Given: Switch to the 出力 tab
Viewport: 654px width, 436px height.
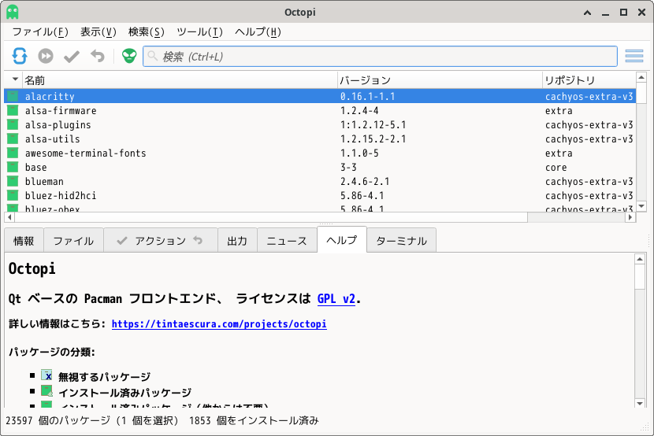Looking at the screenshot, I should pos(237,241).
